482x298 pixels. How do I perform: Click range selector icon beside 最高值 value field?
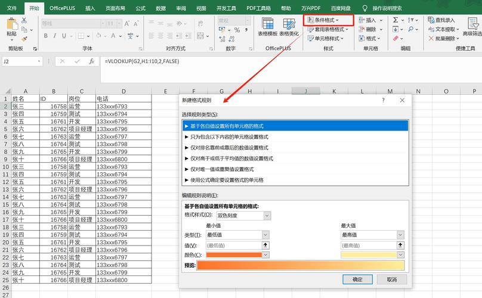400,245
